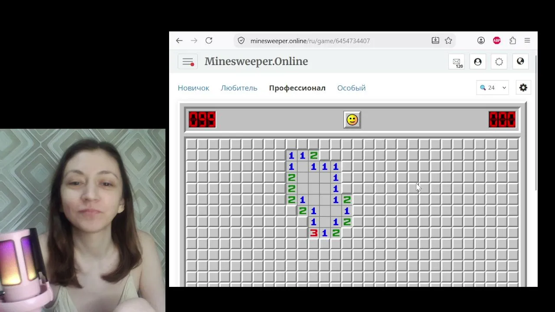Click the download icon in the address bar
Screen dimensions: 555x312
(x=435, y=41)
